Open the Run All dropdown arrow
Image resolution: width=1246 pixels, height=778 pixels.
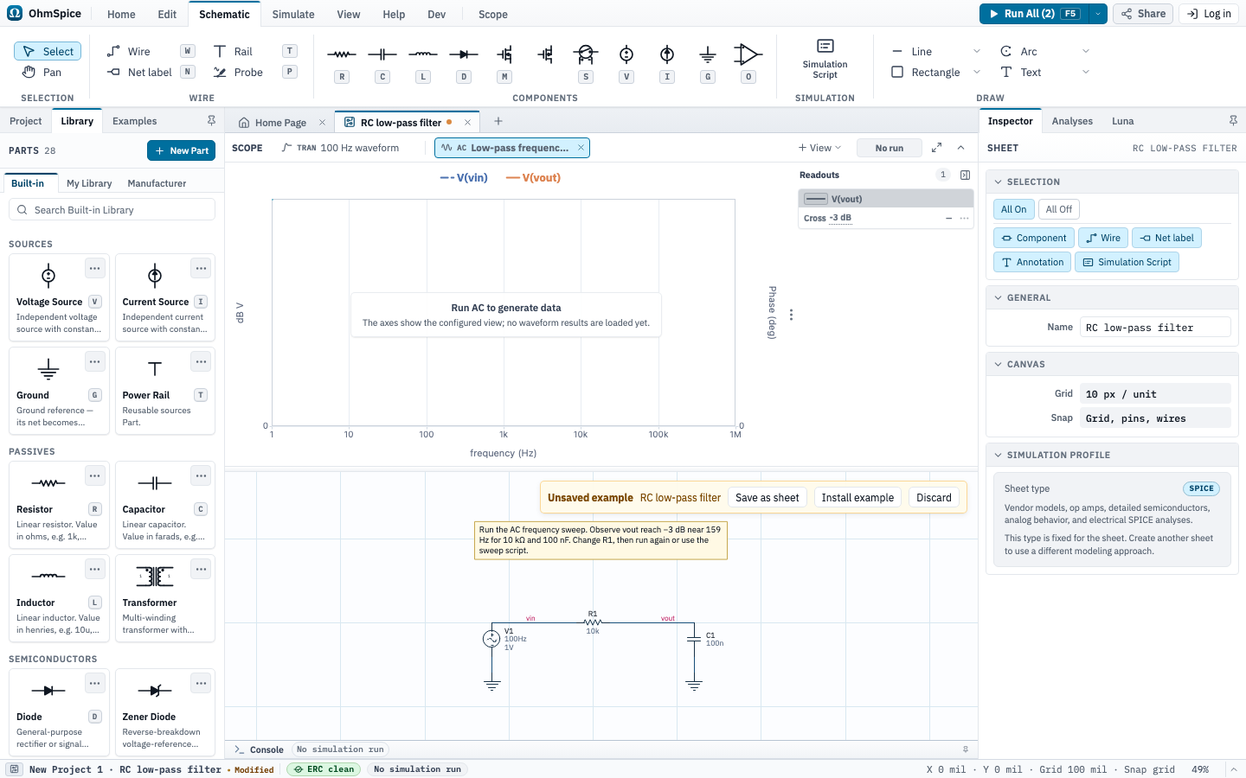pyautogui.click(x=1097, y=14)
